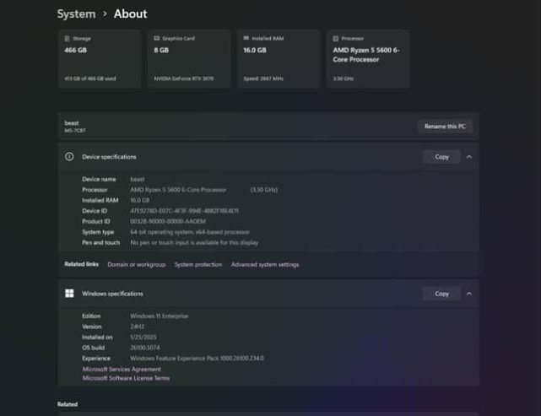Click the Processor card icon
The height and width of the screenshot is (416, 541).
click(x=336, y=39)
